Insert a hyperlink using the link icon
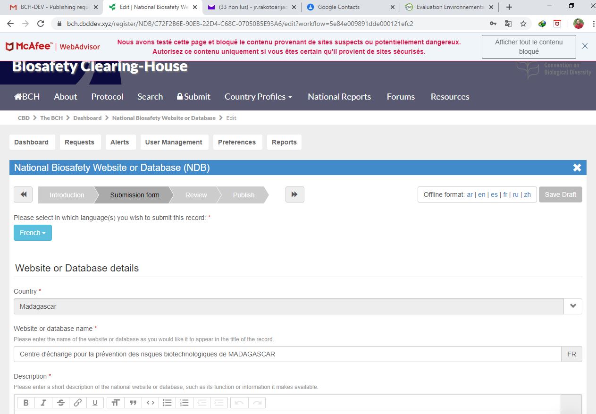The image size is (596, 414). (78, 403)
